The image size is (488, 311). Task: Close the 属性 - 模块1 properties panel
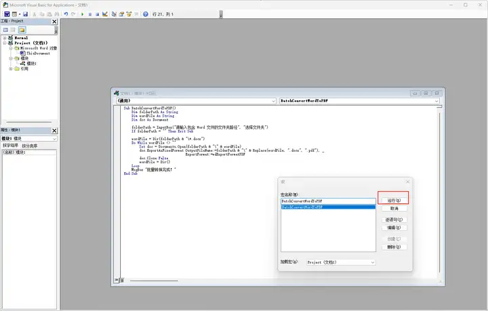[54, 131]
